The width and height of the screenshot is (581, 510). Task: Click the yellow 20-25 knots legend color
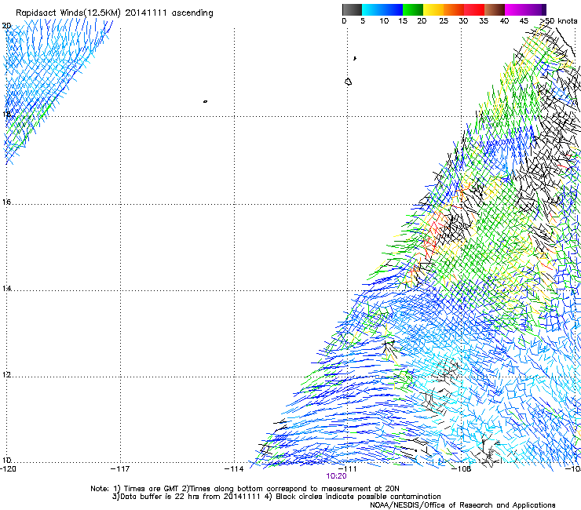(x=433, y=9)
